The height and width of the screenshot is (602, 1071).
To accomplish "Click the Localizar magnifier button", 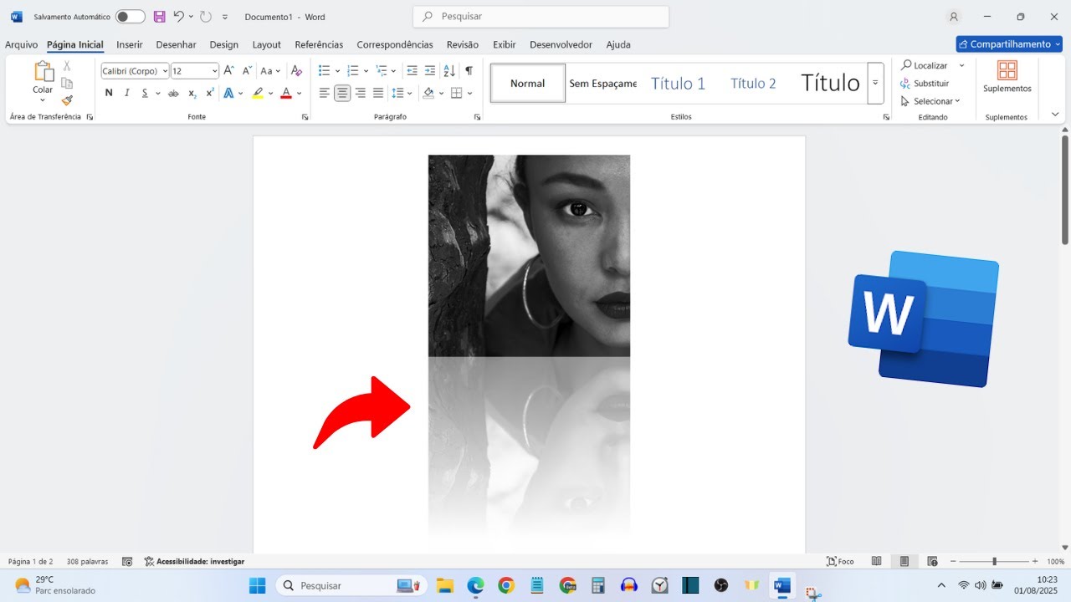I will coord(925,65).
